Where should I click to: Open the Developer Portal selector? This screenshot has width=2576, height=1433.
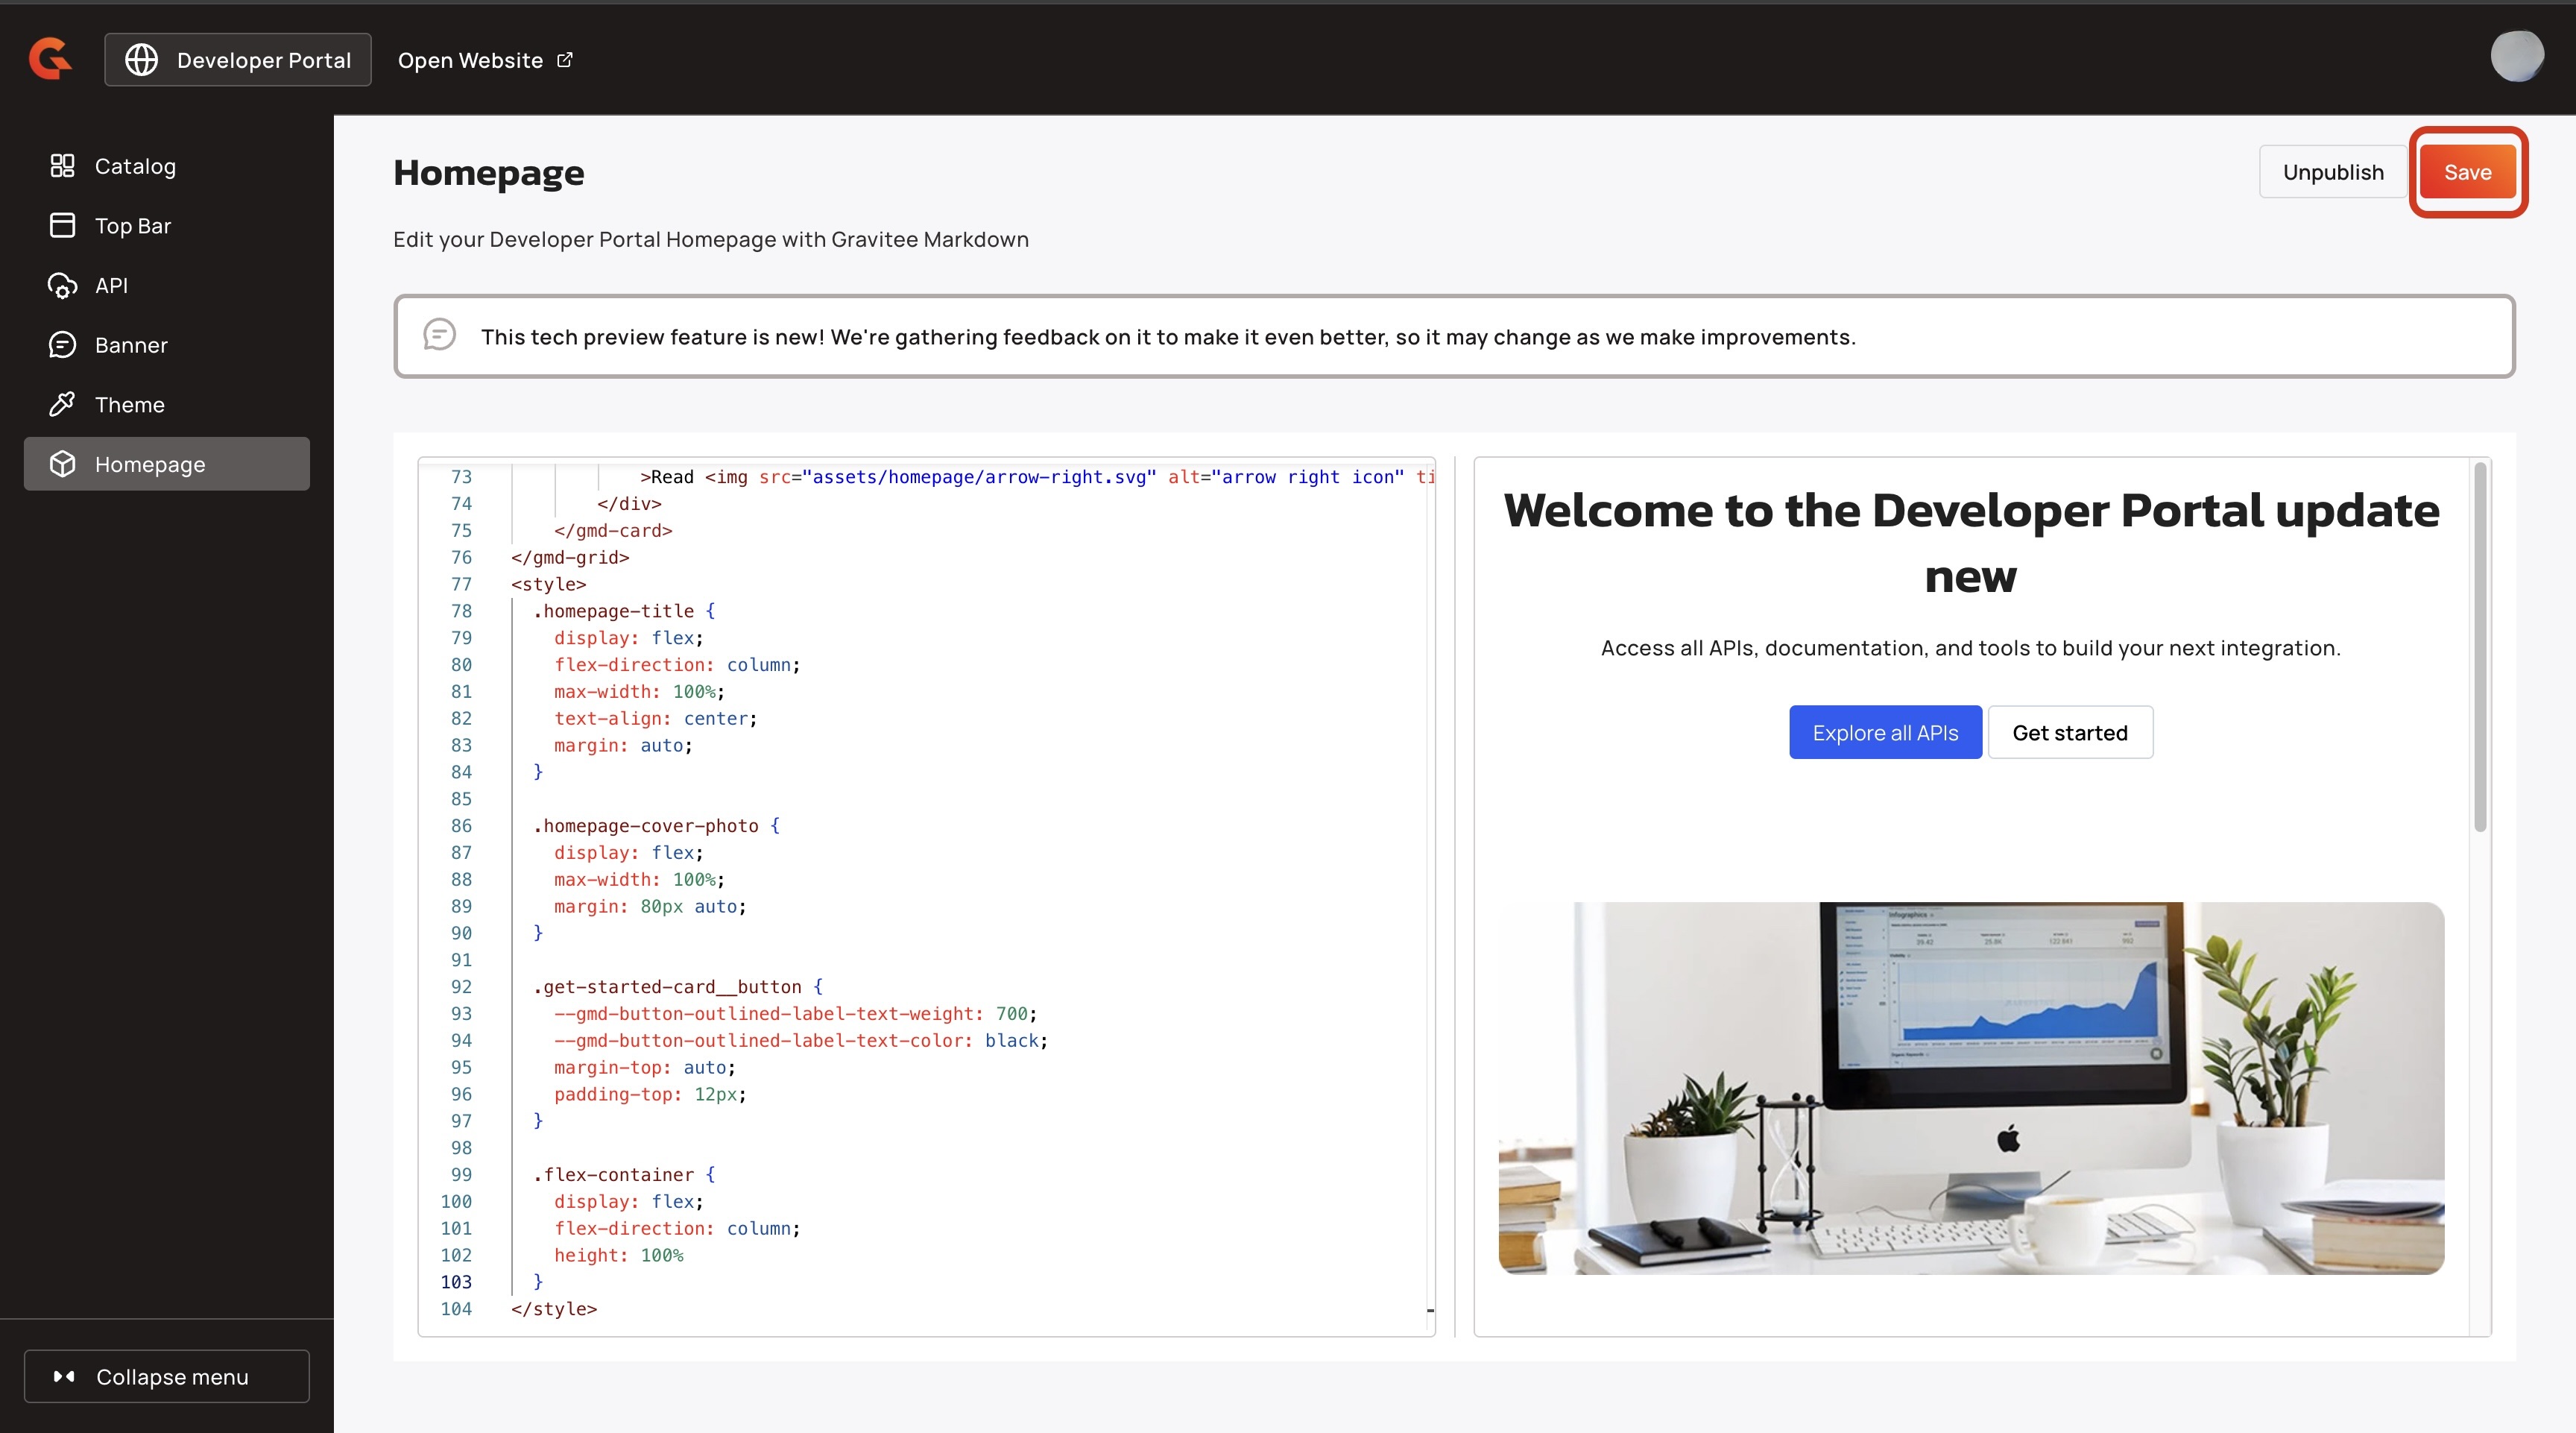(x=238, y=60)
